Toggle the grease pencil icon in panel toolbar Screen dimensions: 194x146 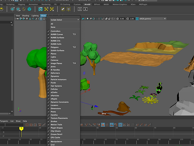pyautogui.click(x=36, y=19)
